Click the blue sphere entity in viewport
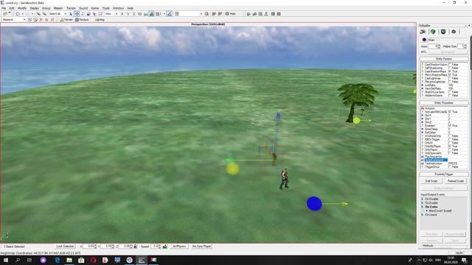This screenshot has width=472, height=265. (x=314, y=204)
